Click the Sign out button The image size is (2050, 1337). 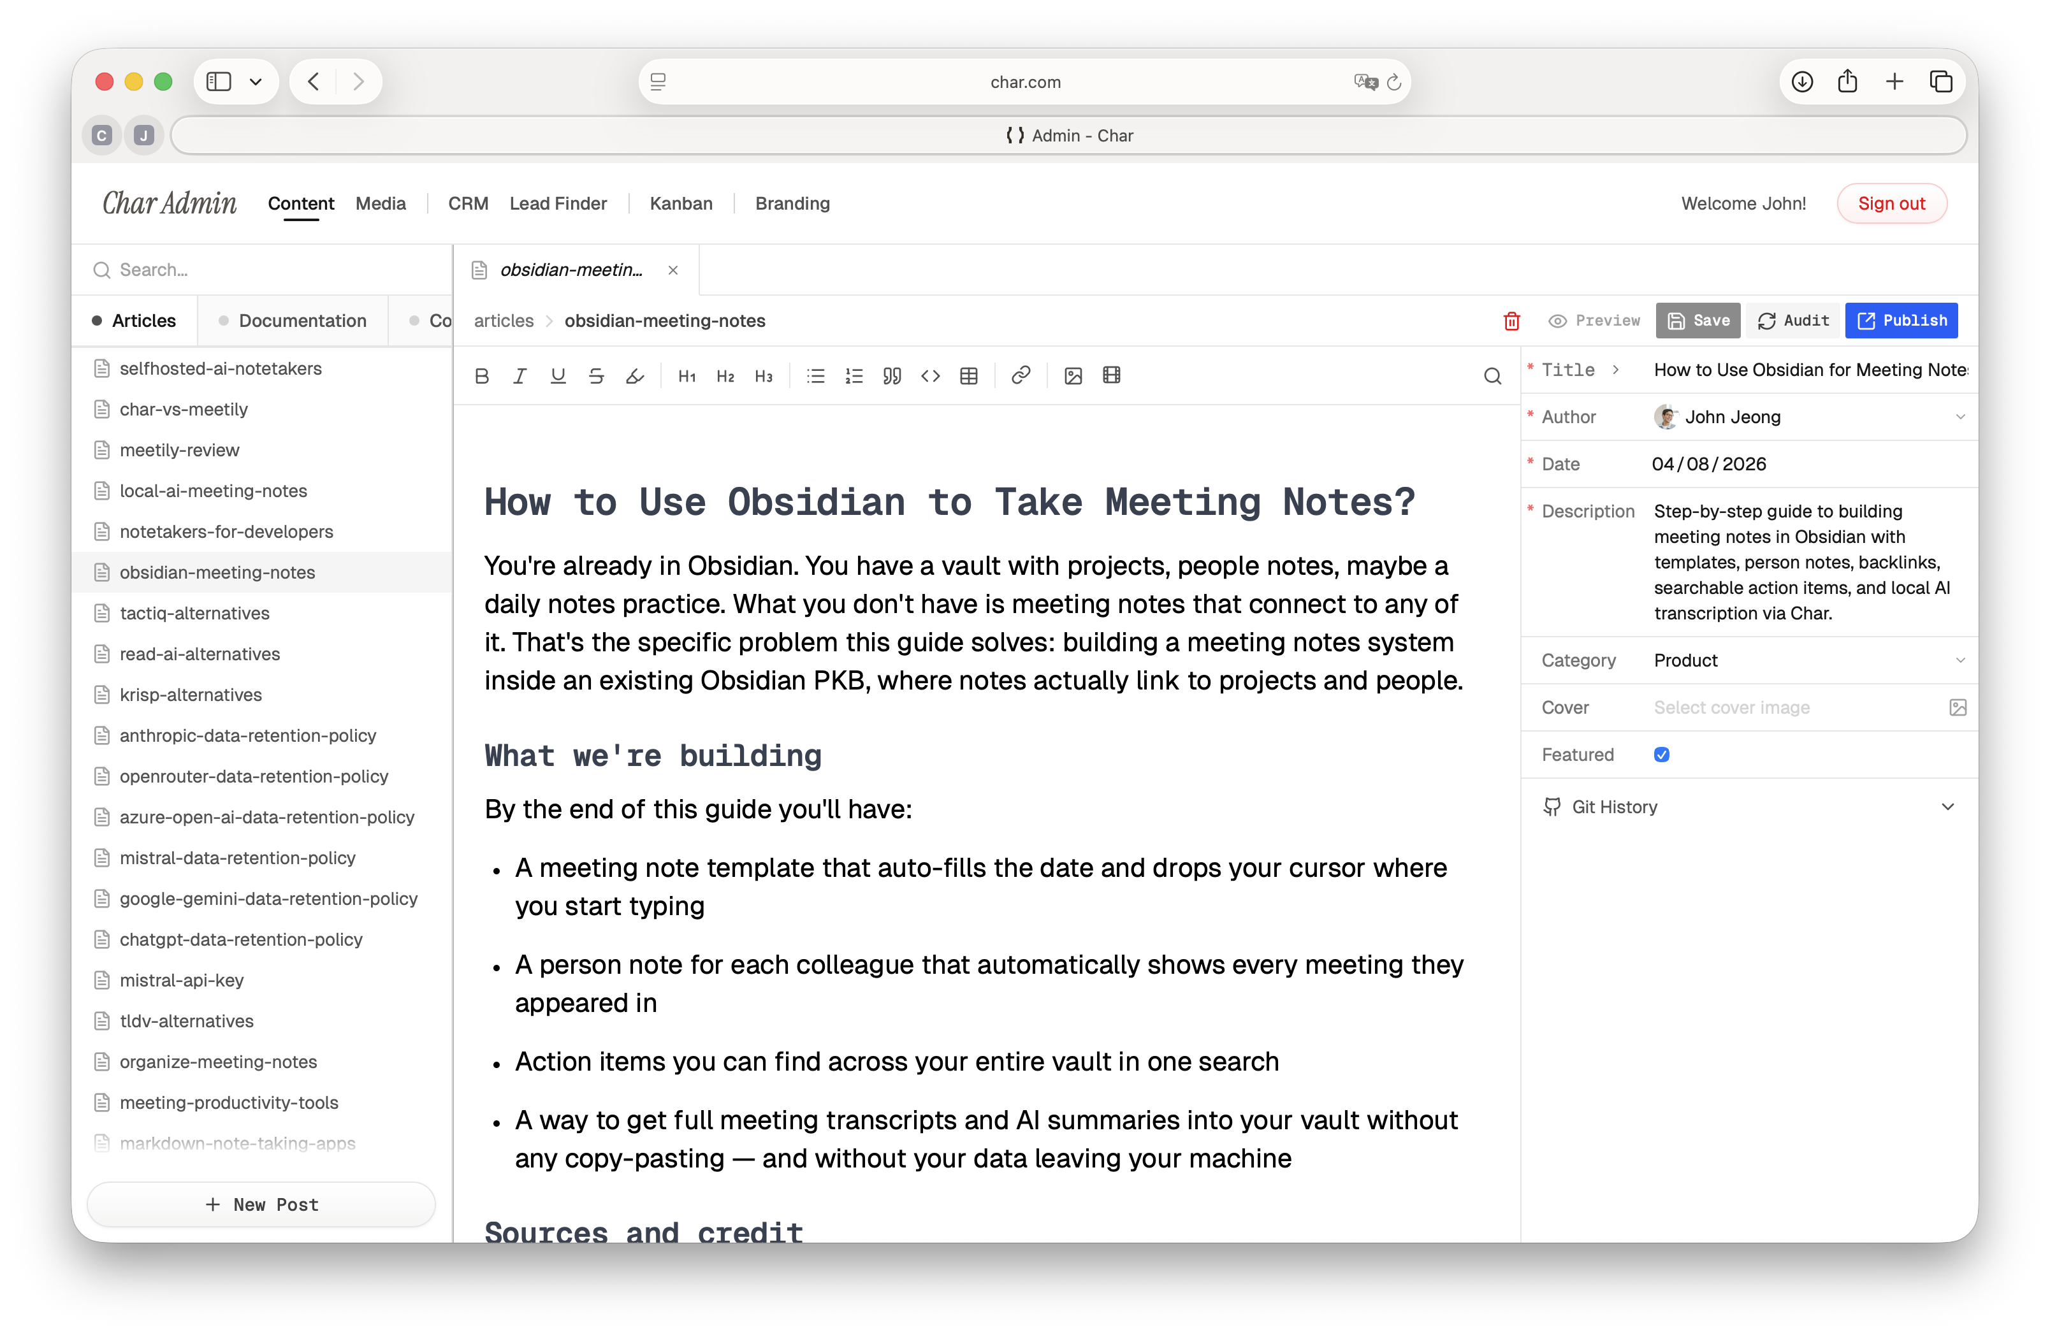pyautogui.click(x=1891, y=203)
